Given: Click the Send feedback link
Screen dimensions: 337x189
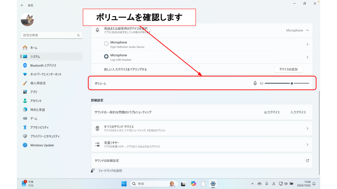Looking at the screenshot, I should point(110,171).
